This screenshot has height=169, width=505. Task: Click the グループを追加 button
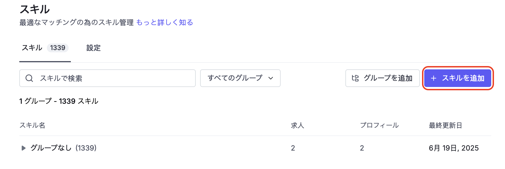383,78
